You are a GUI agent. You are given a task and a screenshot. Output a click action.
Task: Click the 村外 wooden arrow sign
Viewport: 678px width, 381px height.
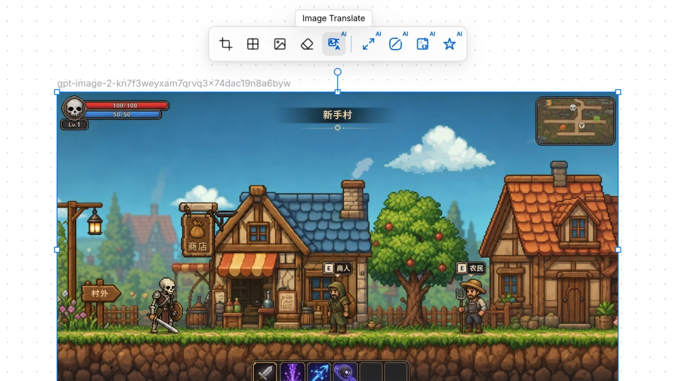pos(101,294)
